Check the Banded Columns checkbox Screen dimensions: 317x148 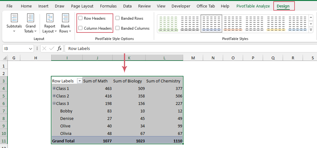118,28
